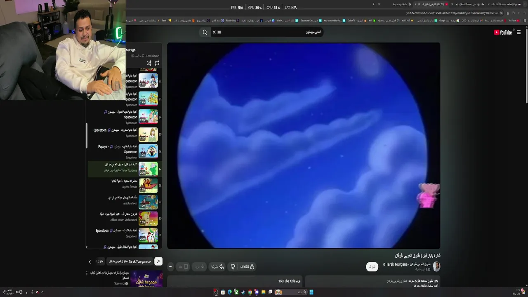Play playlist item 25 thumbnail (1:33)

(148, 134)
